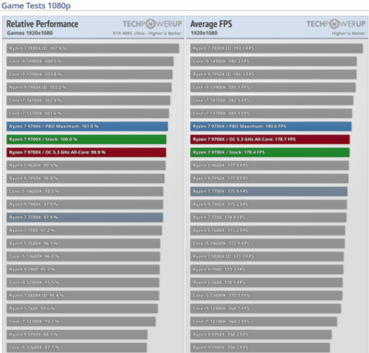Click "Ryzen 9 7950X3D: 186.1 FPS" bar
Image resolution: width=369 pixels, height=353 pixels.
[273, 74]
